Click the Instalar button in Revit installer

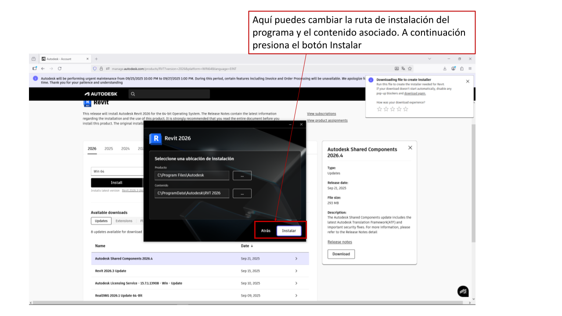click(289, 230)
